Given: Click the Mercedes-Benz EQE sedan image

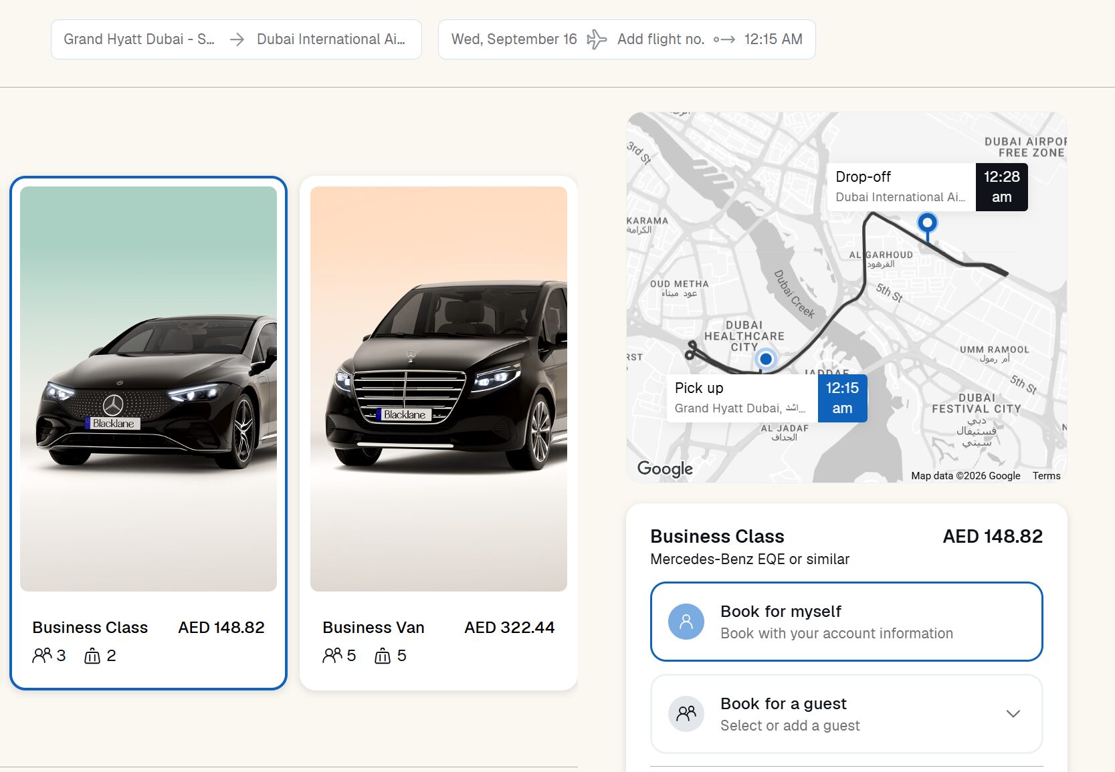Looking at the screenshot, I should click(x=148, y=389).
